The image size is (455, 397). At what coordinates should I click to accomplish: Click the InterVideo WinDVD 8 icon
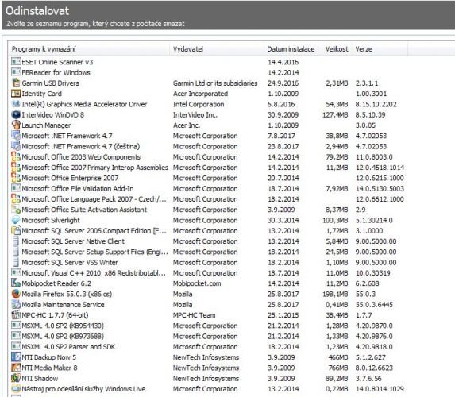click(x=16, y=114)
